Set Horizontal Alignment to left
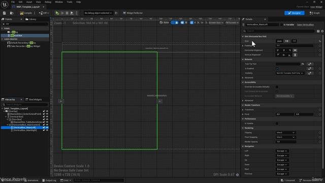The height and width of the screenshot is (183, 325). [x=278, y=50]
